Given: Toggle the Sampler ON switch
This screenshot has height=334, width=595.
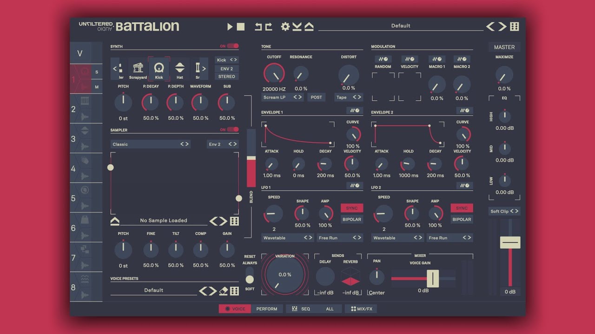Looking at the screenshot, I should 233,129.
